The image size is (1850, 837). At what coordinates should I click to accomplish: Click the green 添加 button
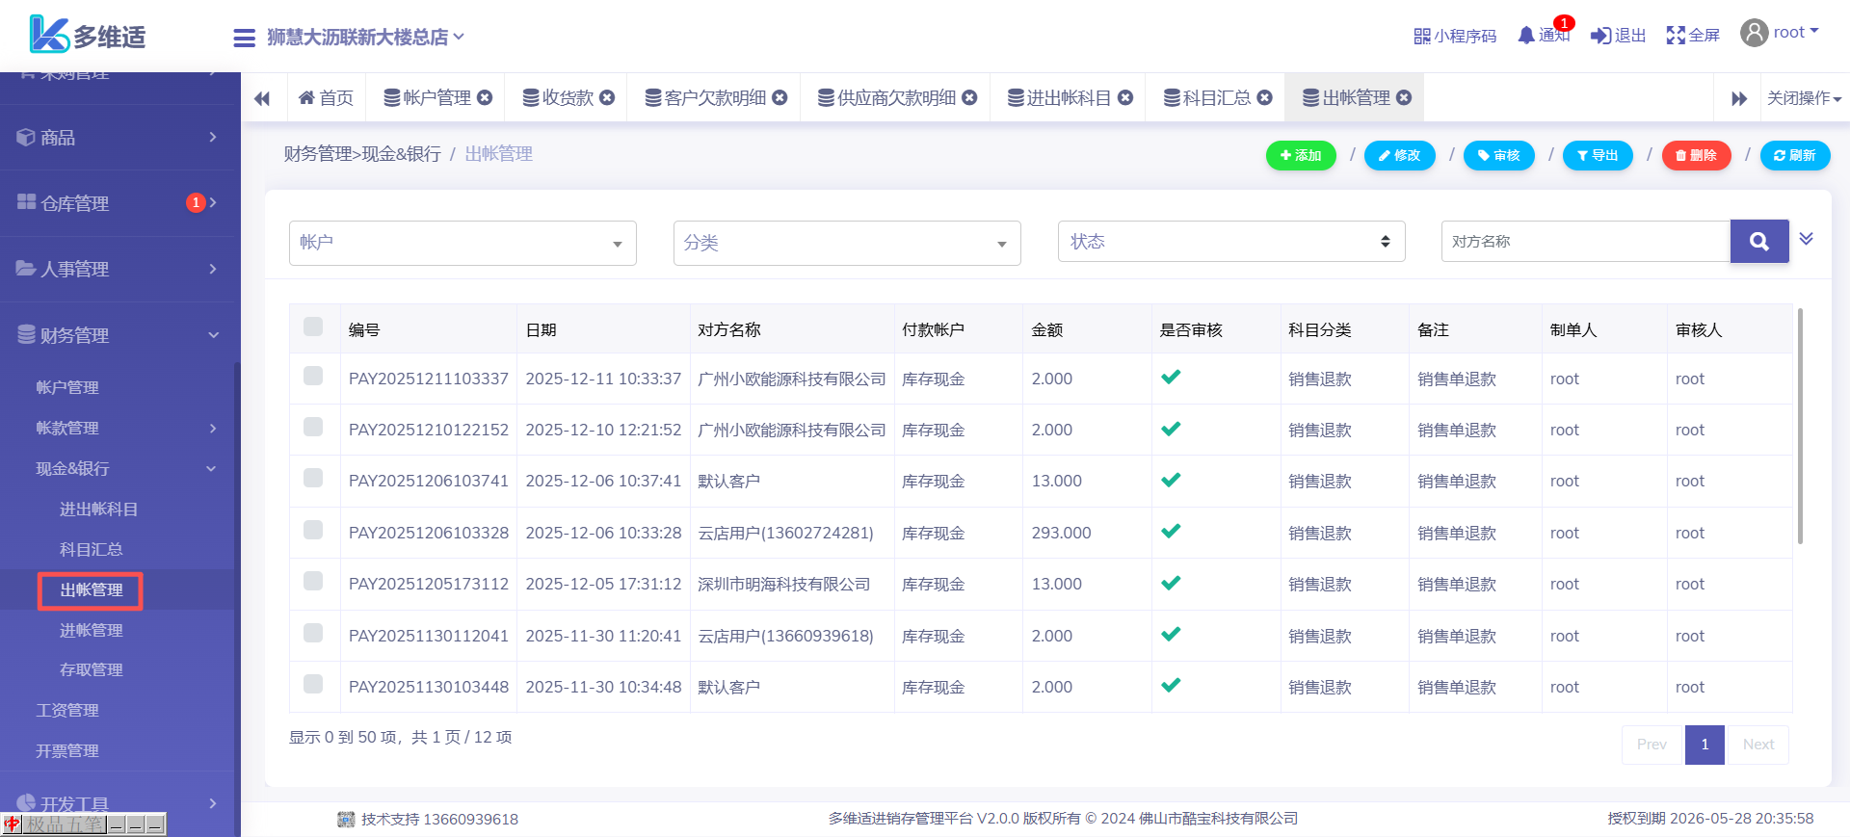pos(1301,155)
